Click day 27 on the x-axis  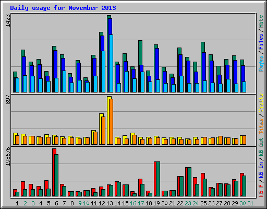[x=219, y=203]
